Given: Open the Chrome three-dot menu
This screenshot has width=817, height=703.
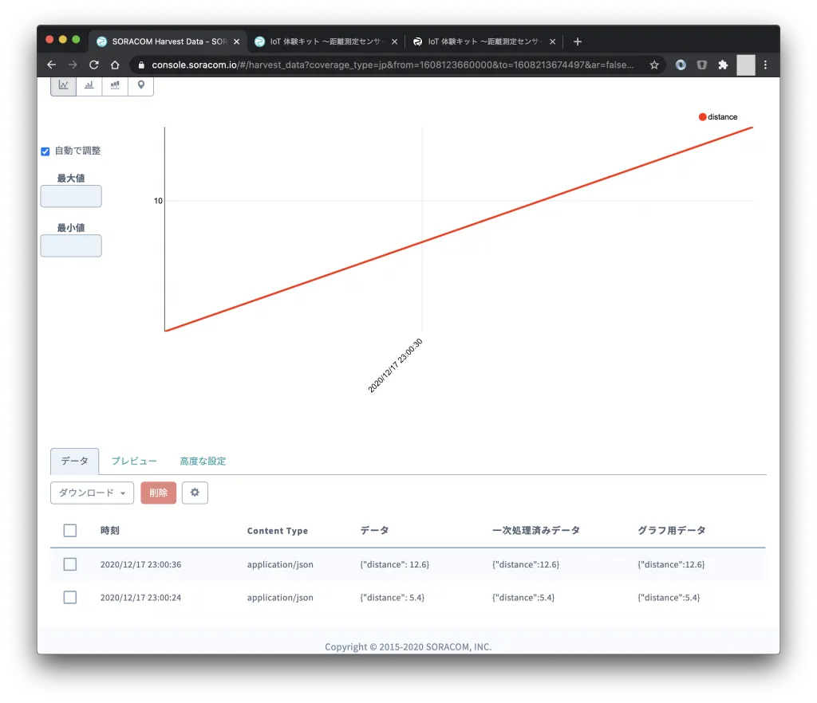Looking at the screenshot, I should tap(766, 65).
